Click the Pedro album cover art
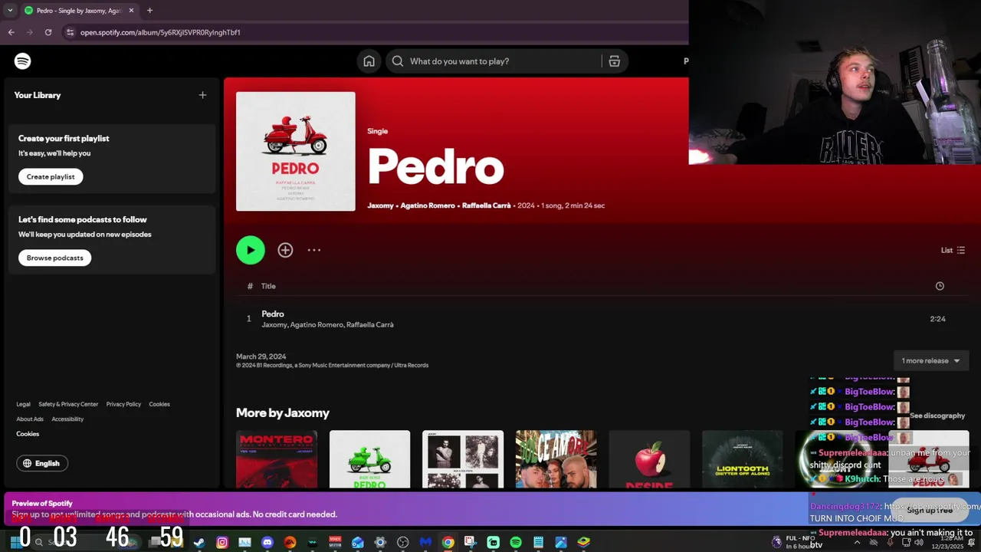 (x=296, y=151)
